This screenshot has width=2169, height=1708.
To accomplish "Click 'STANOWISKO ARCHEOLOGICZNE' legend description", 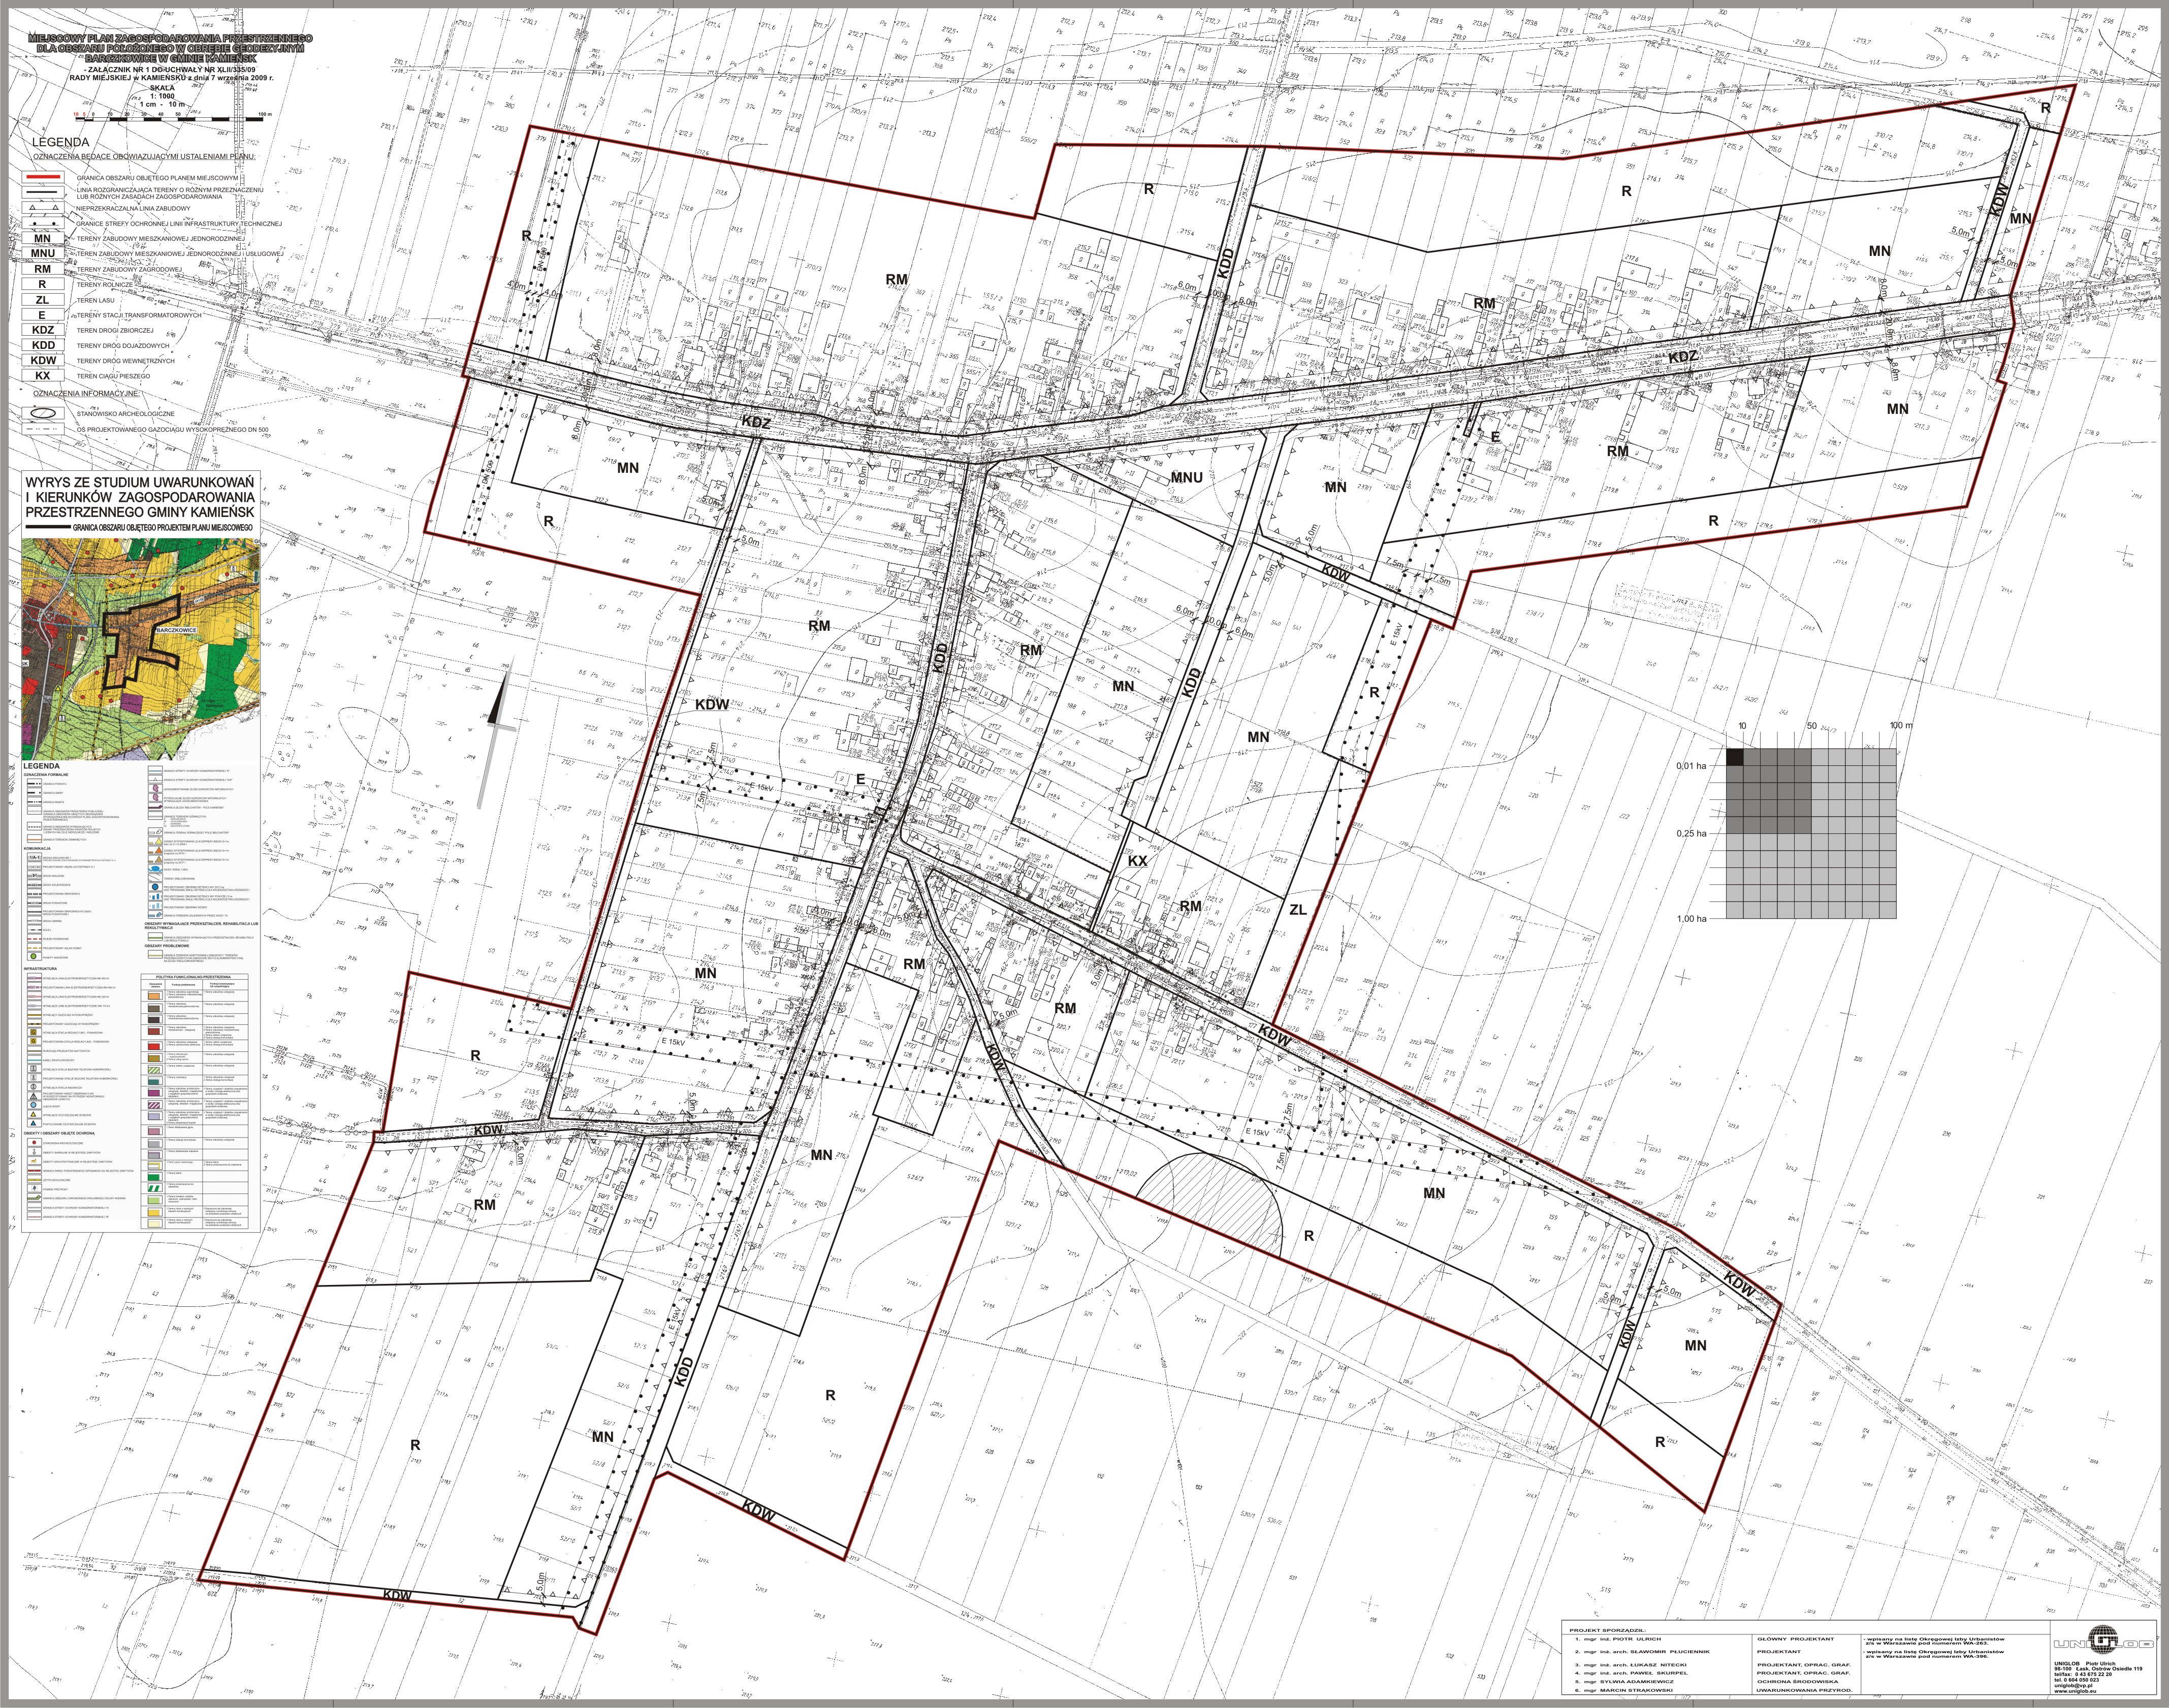I will point(126,414).
